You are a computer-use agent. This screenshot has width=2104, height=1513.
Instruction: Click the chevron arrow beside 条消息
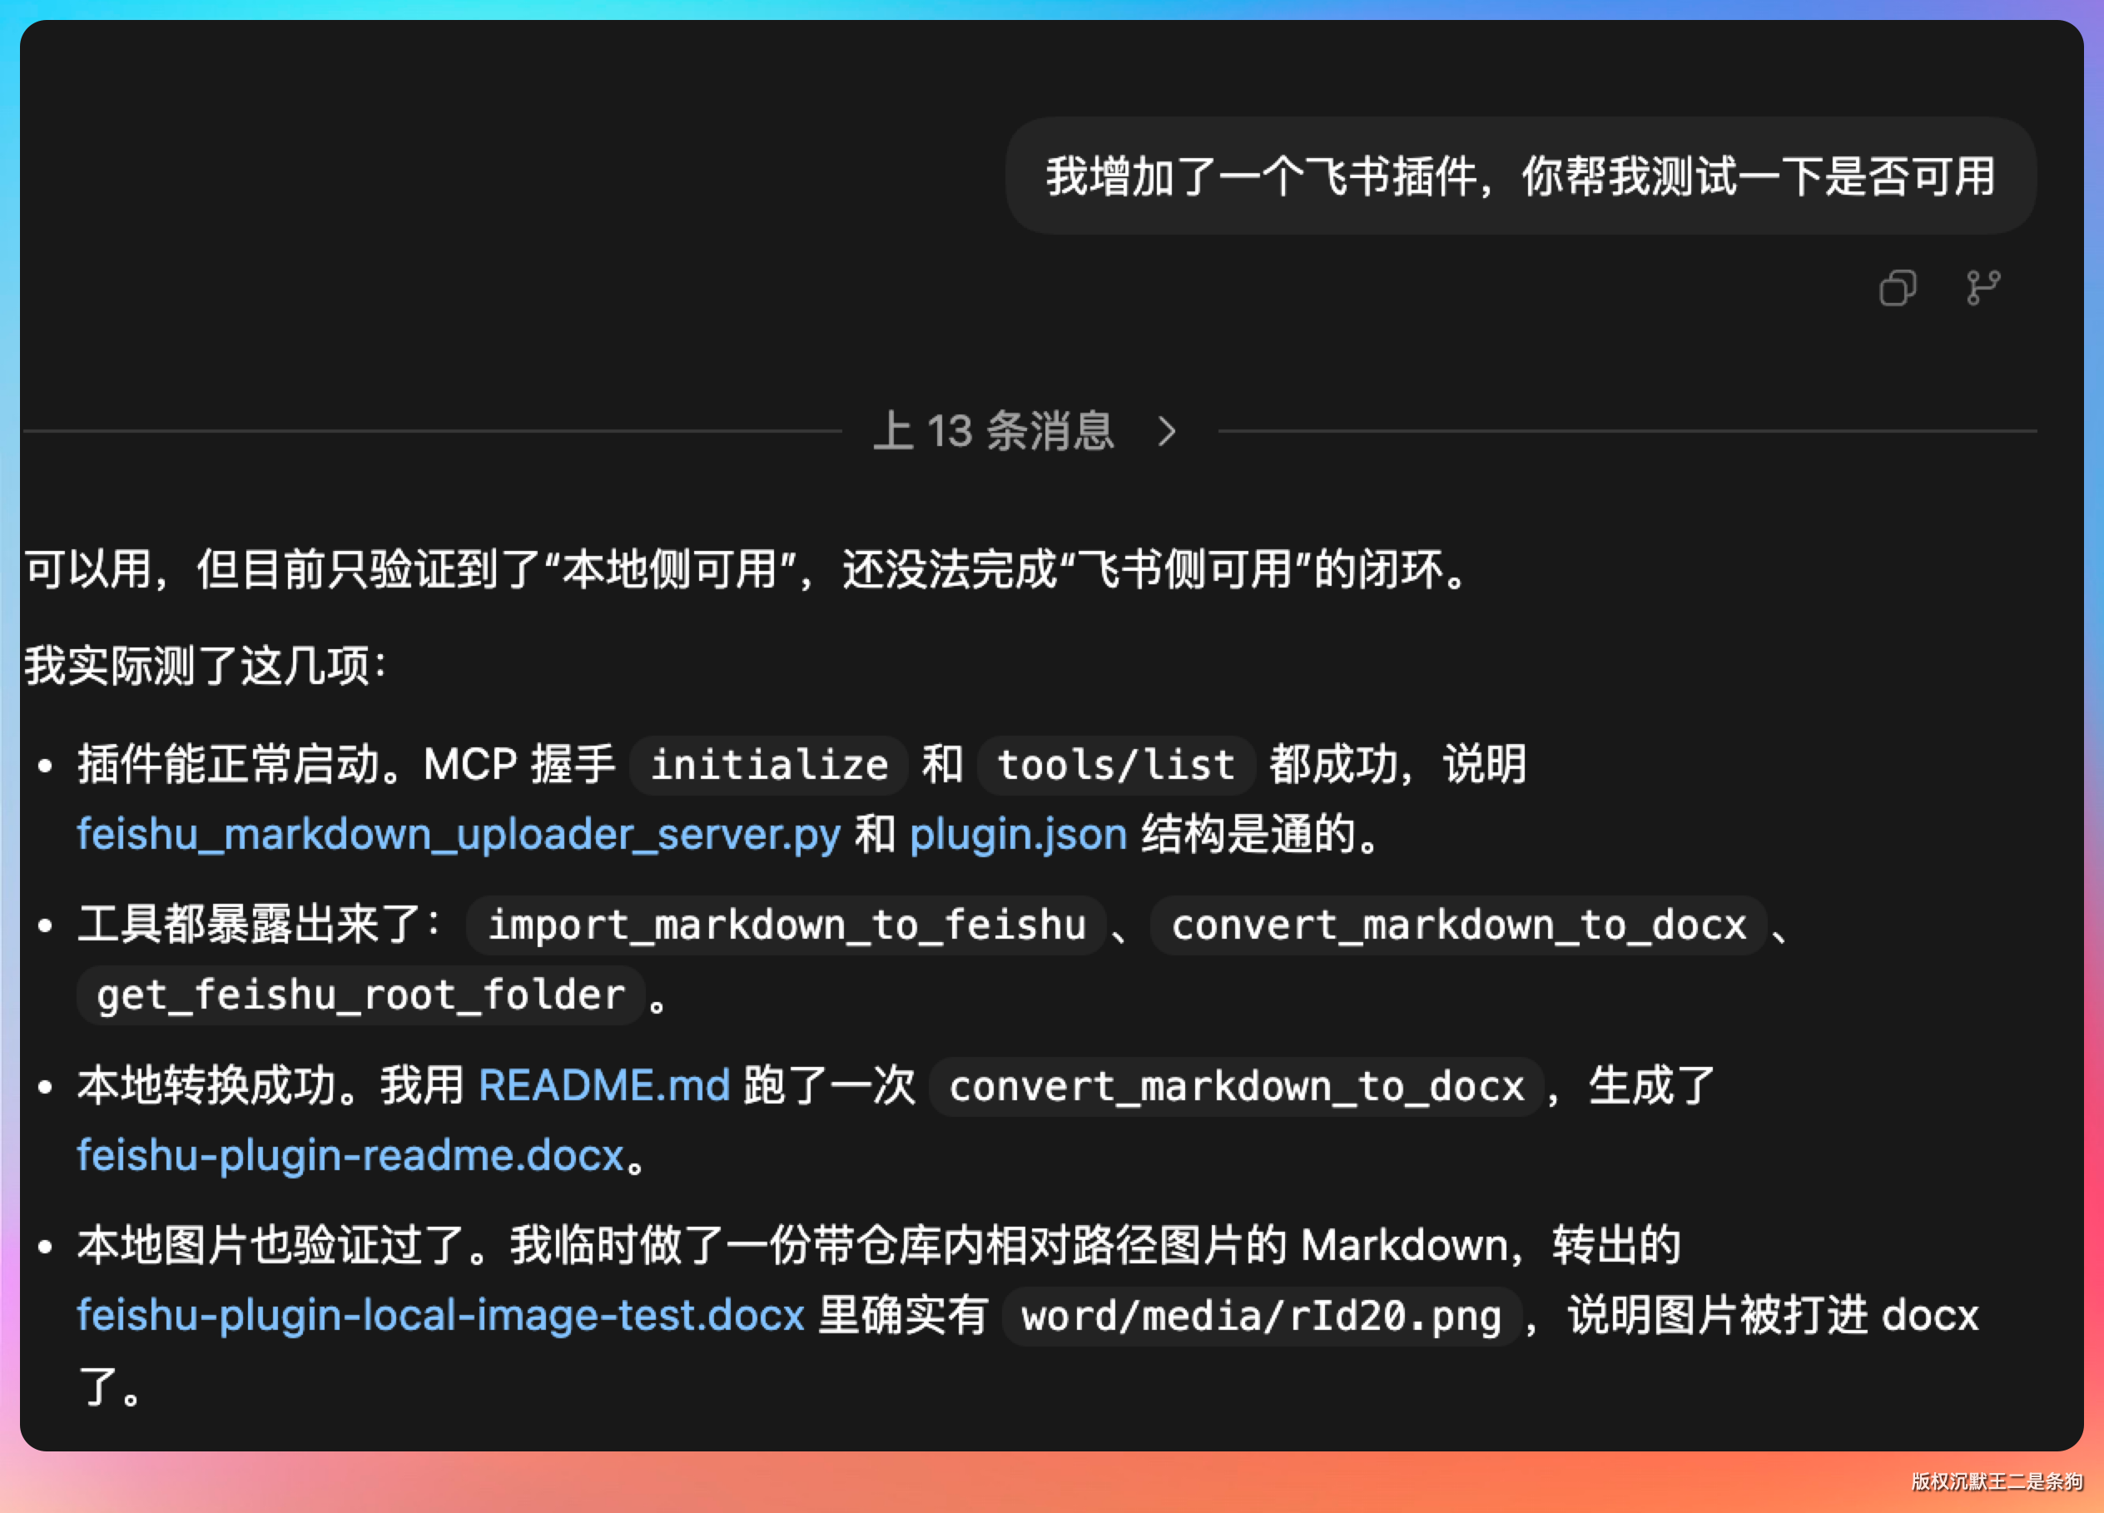1167,431
